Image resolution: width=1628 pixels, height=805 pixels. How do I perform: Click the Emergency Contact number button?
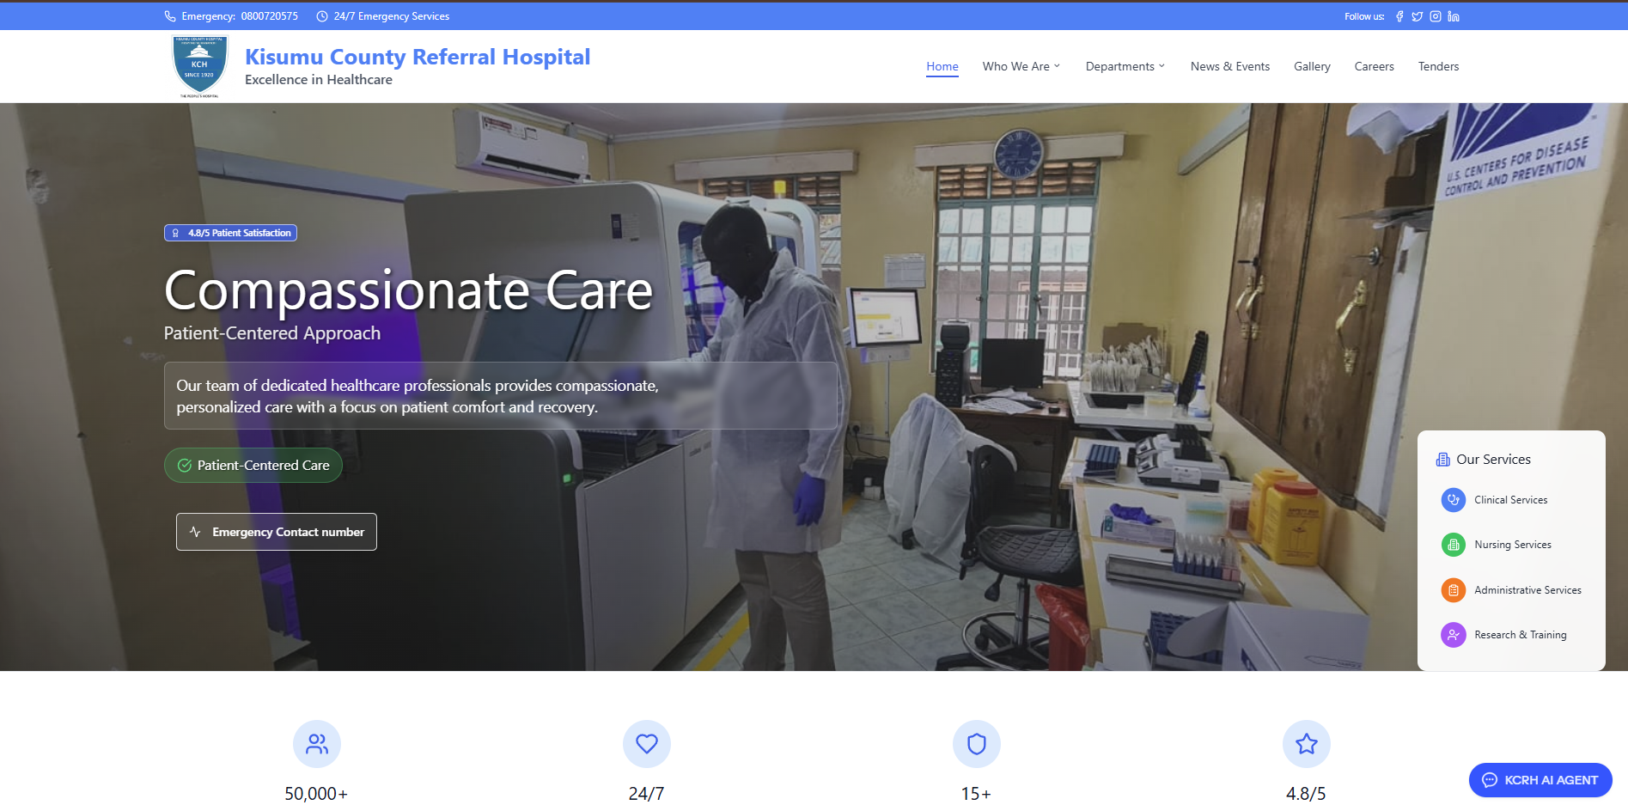coord(276,531)
